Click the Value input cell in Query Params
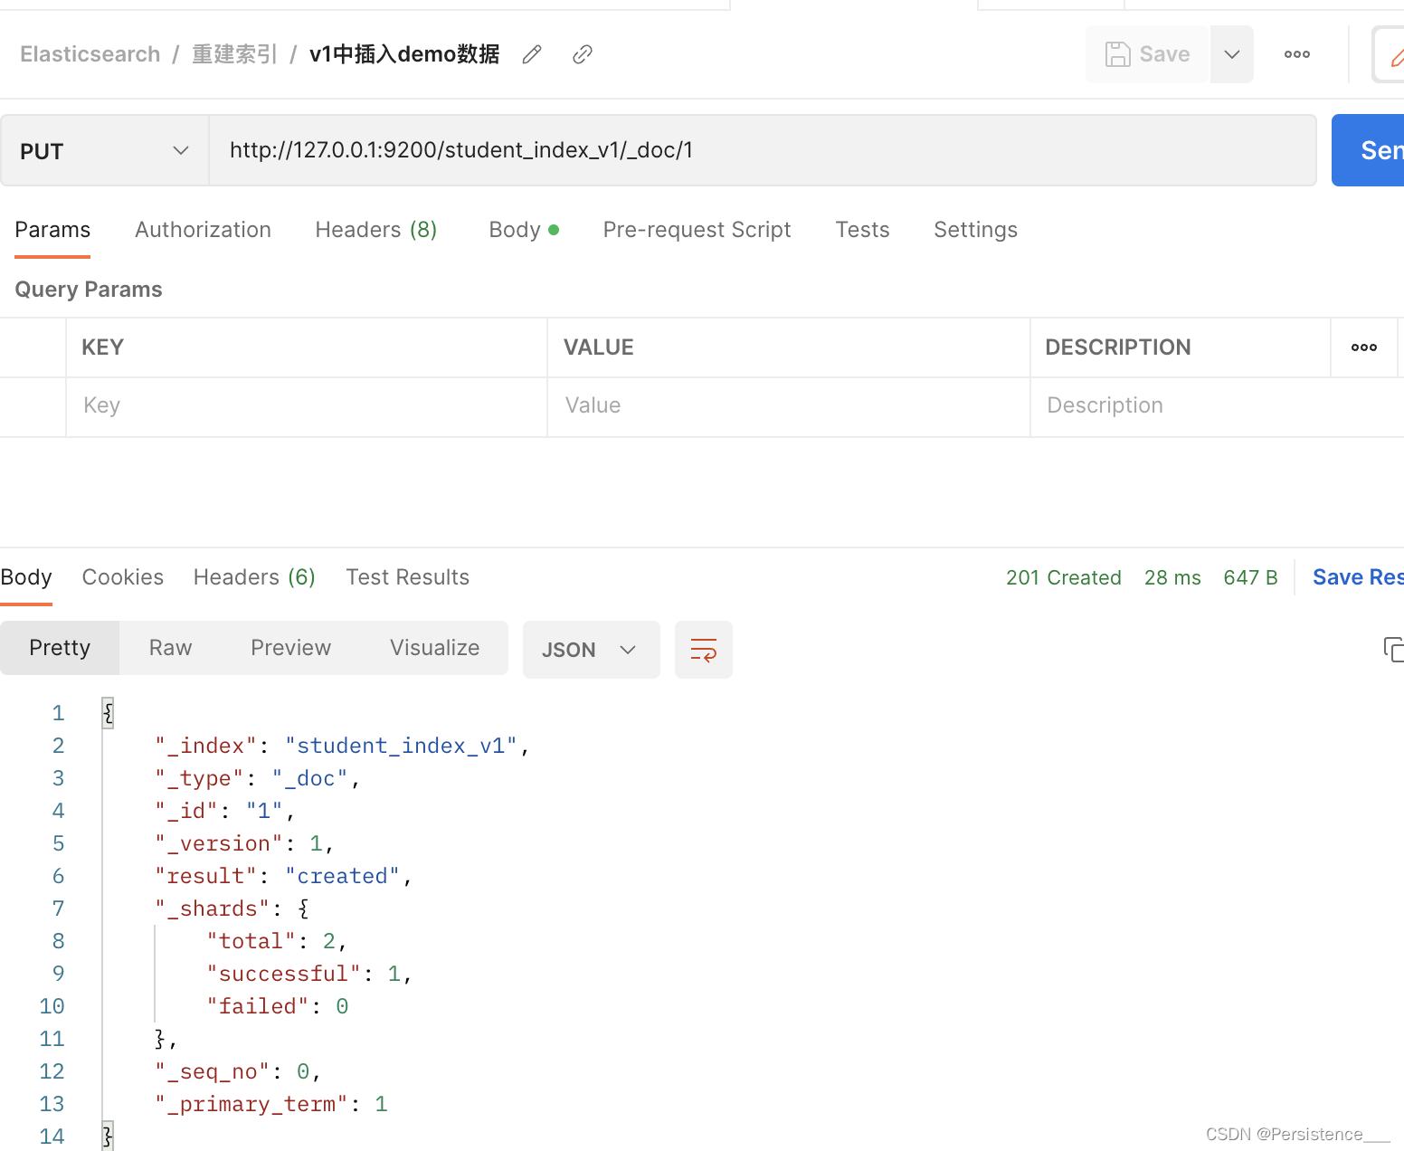 tap(789, 406)
